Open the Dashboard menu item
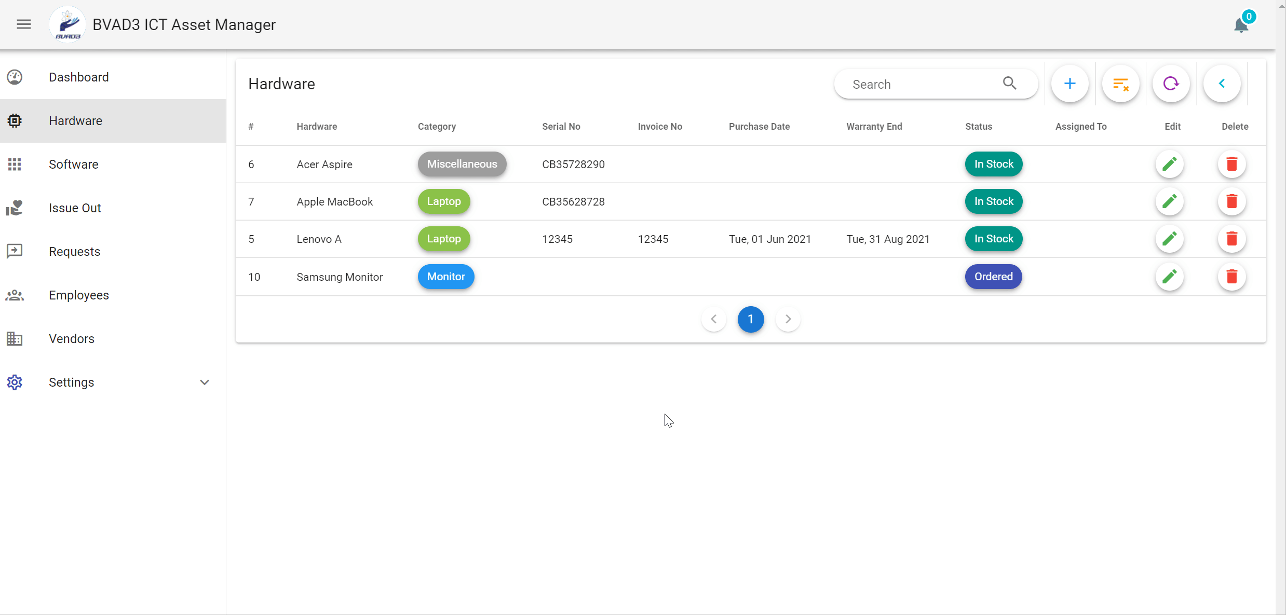The width and height of the screenshot is (1286, 615). [x=79, y=77]
